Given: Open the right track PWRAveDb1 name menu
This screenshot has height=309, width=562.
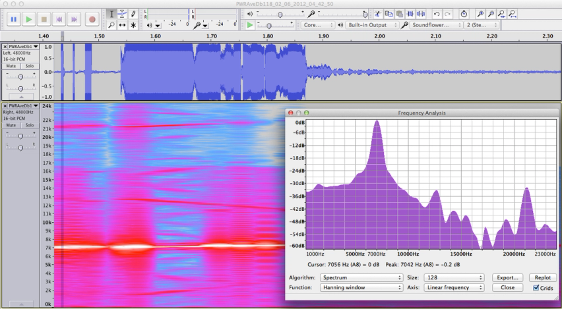Looking at the screenshot, I should click(x=24, y=106).
